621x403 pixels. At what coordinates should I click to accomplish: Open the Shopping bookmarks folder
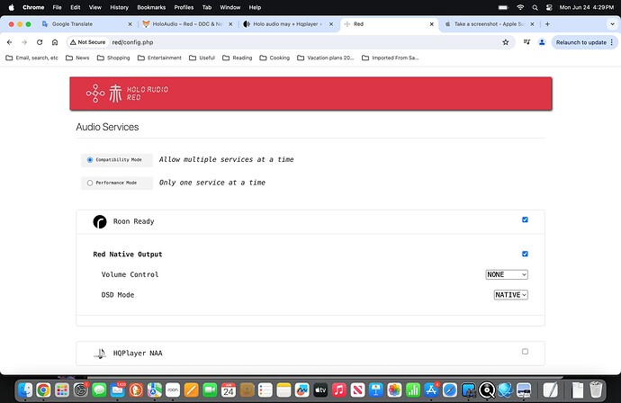113,58
